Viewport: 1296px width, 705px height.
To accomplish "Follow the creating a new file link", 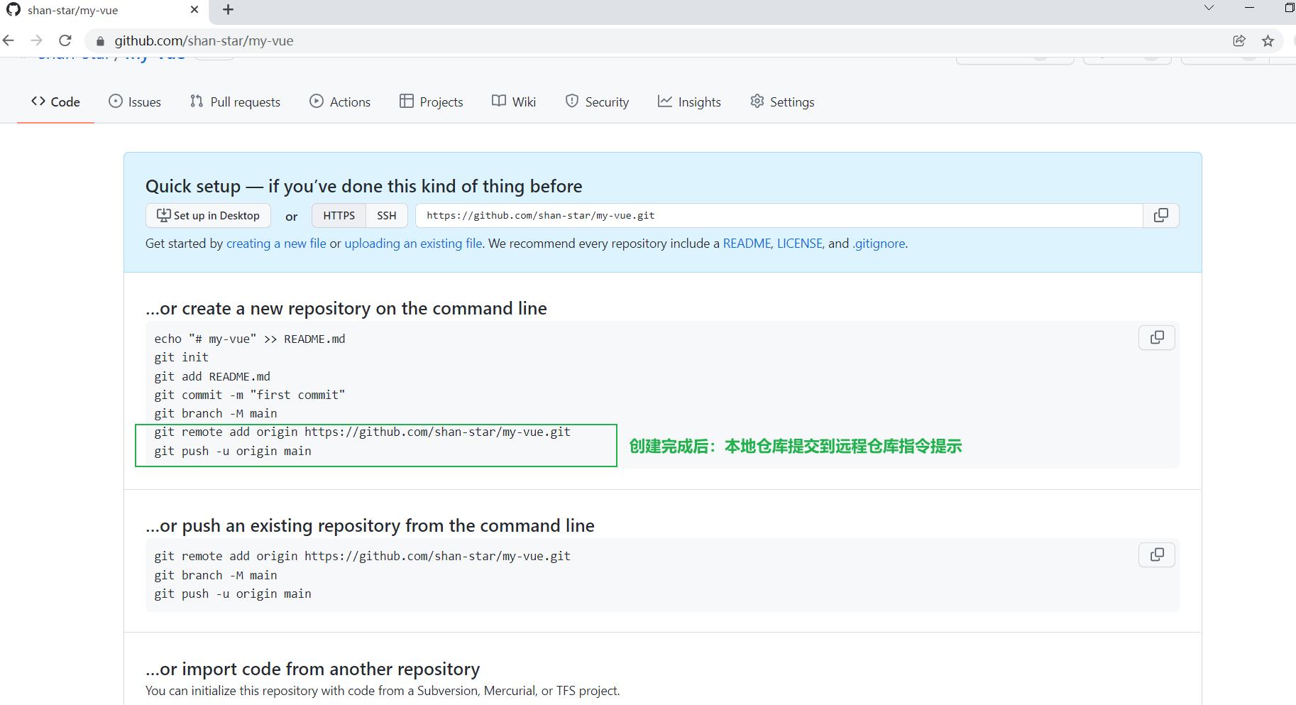I will pos(276,243).
